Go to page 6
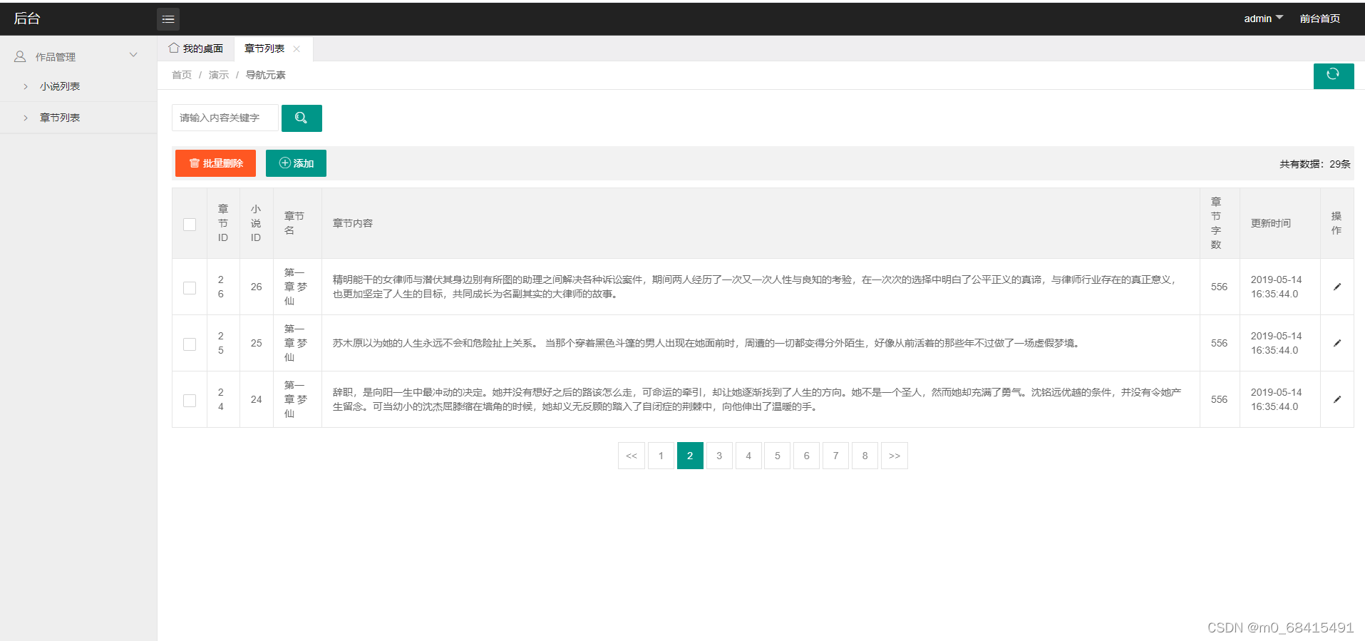1365x641 pixels. pyautogui.click(x=807, y=456)
